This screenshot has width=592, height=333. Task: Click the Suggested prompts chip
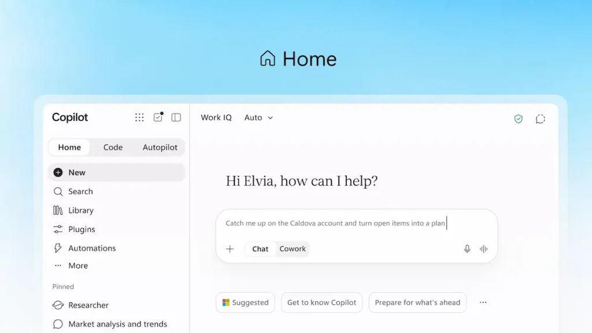pos(245,302)
